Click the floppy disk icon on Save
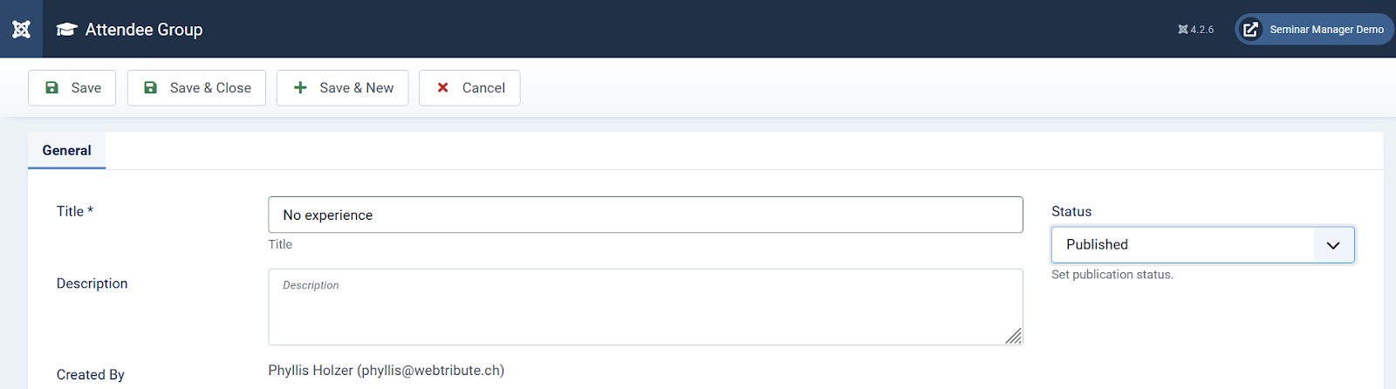Image resolution: width=1396 pixels, height=389 pixels. tap(52, 88)
